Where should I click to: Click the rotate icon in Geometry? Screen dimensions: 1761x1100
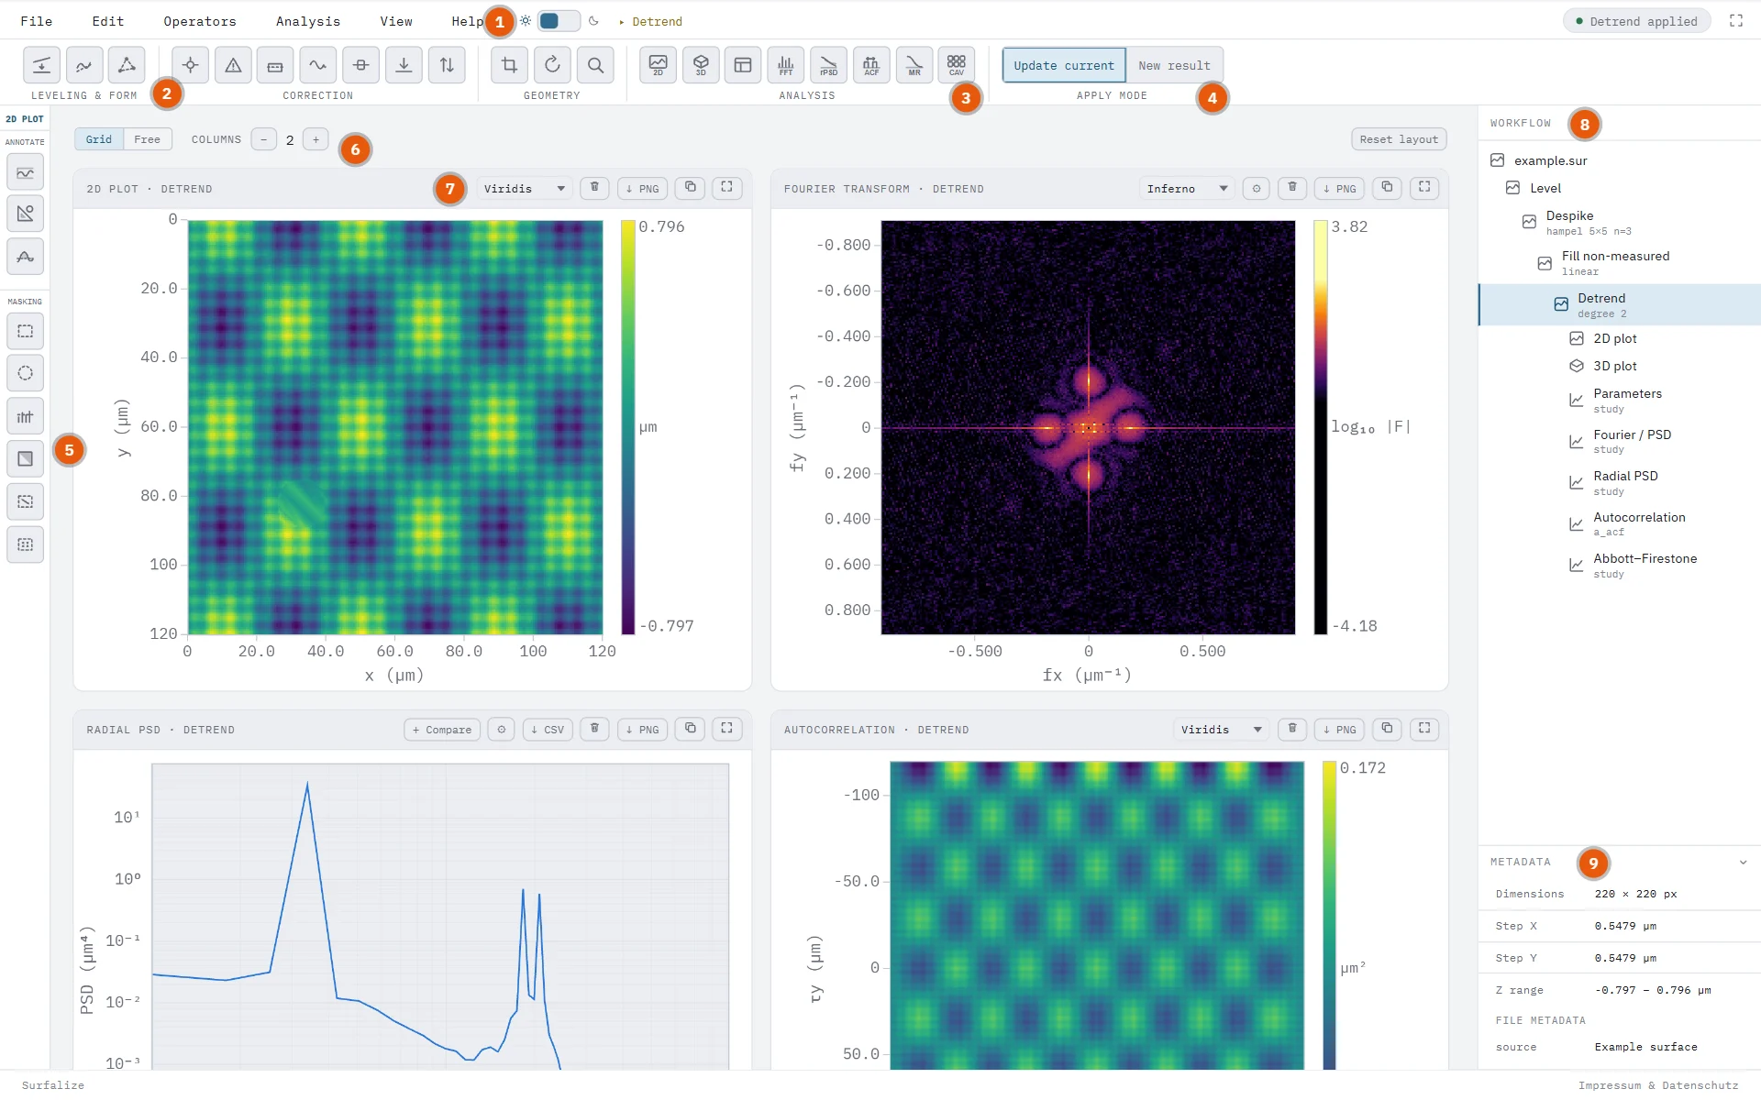pos(552,65)
